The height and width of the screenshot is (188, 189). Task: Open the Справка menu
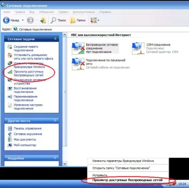(105, 12)
